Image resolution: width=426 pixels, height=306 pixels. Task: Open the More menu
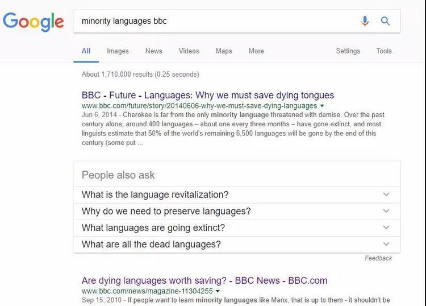click(256, 51)
